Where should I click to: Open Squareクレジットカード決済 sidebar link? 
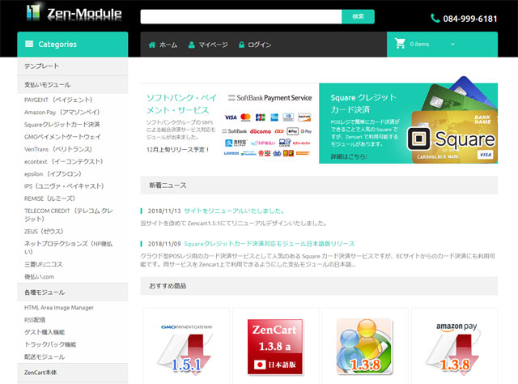pyautogui.click(x=62, y=125)
